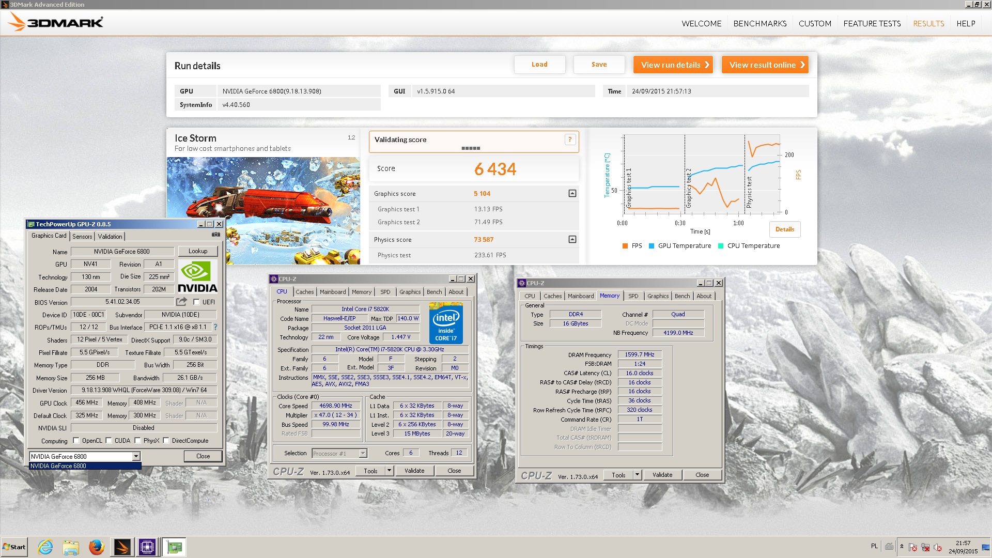This screenshot has height=558, width=992.
Task: Launch Firefox from the taskbar
Action: [96, 547]
